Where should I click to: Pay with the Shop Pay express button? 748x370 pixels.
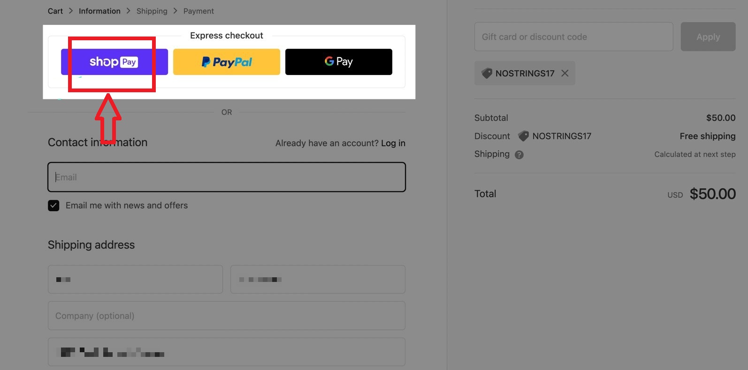pyautogui.click(x=114, y=62)
